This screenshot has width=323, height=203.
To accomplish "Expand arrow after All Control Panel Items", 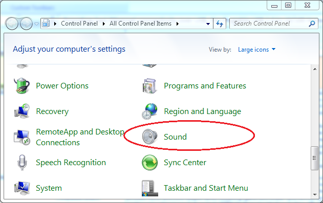I will 177,24.
